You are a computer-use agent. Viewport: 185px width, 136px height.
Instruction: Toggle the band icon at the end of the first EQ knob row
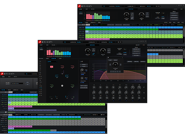[144, 87]
